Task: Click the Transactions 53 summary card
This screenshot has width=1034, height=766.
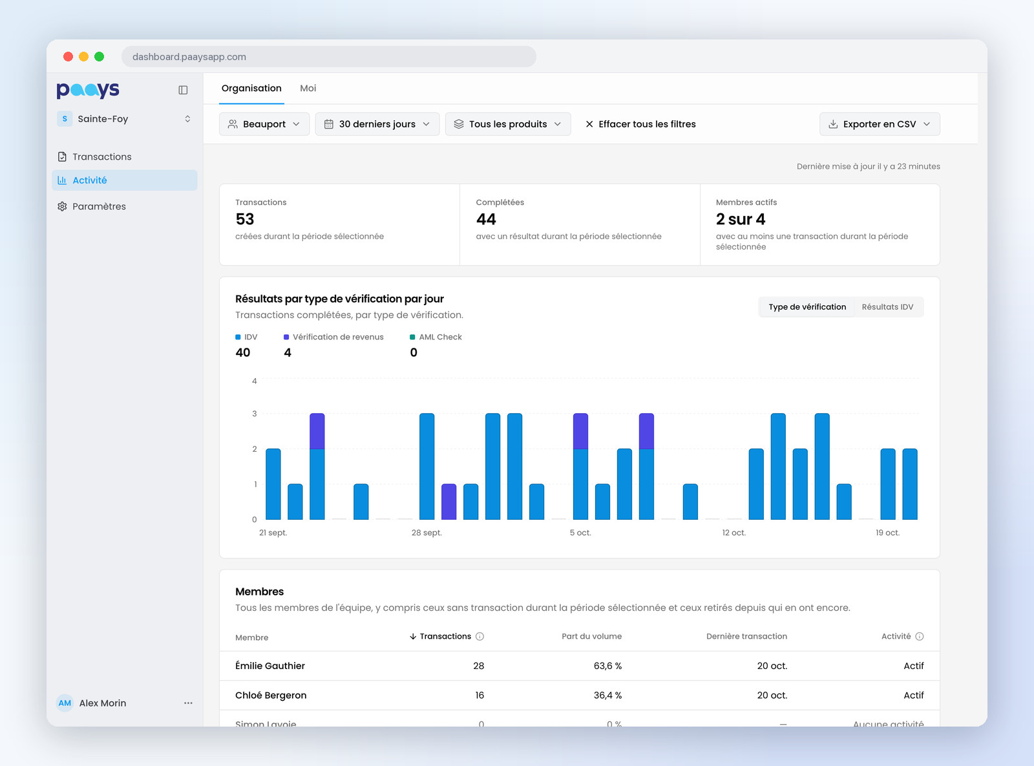Action: coord(339,225)
